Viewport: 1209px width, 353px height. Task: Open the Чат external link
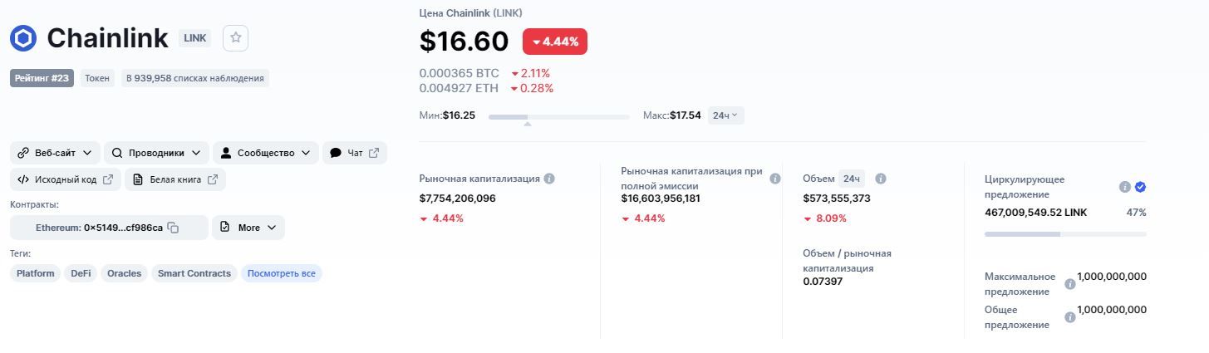[355, 153]
